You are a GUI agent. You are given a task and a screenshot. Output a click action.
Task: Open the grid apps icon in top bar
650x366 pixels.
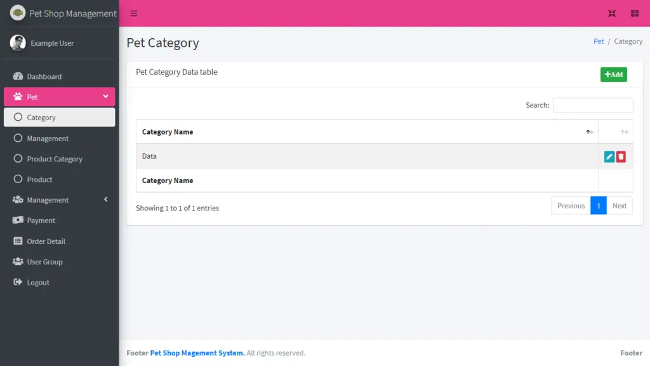point(633,13)
